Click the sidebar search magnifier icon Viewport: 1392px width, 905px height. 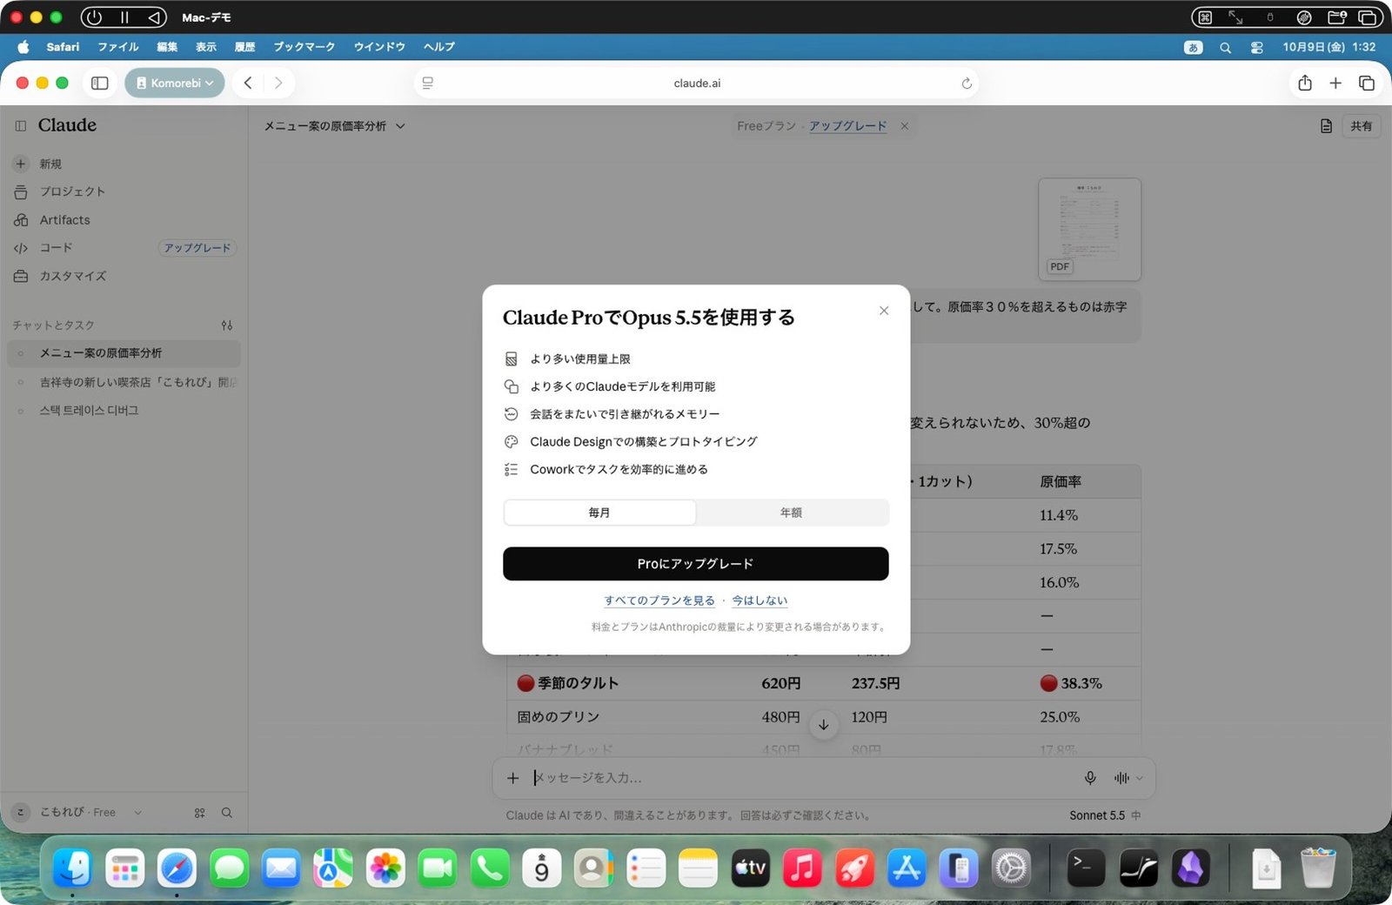(x=227, y=813)
